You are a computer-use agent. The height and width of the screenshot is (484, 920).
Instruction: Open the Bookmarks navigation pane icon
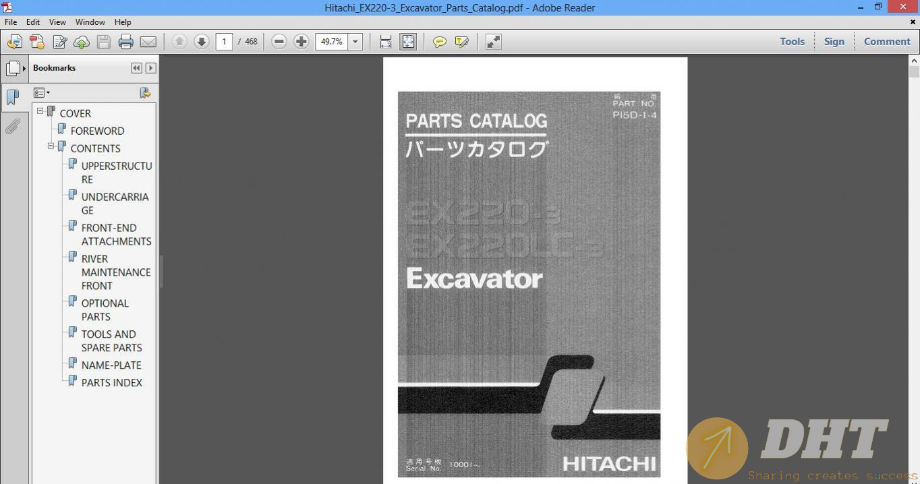[x=13, y=97]
